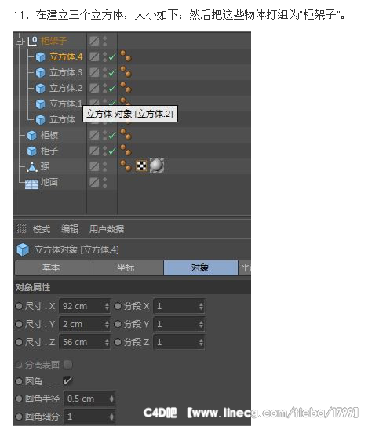Click the 柜子 cube icon
This screenshot has width=379, height=426.
(32, 151)
